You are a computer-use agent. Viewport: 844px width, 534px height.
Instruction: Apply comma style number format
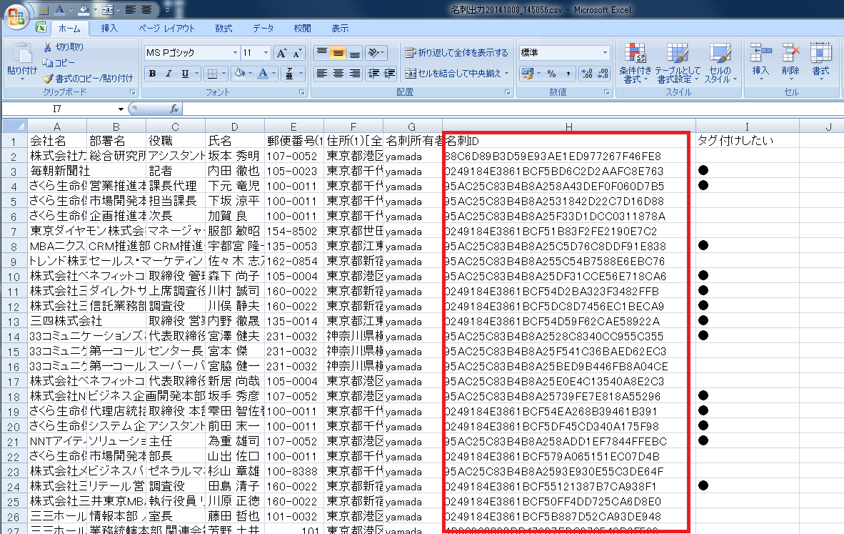tap(568, 74)
